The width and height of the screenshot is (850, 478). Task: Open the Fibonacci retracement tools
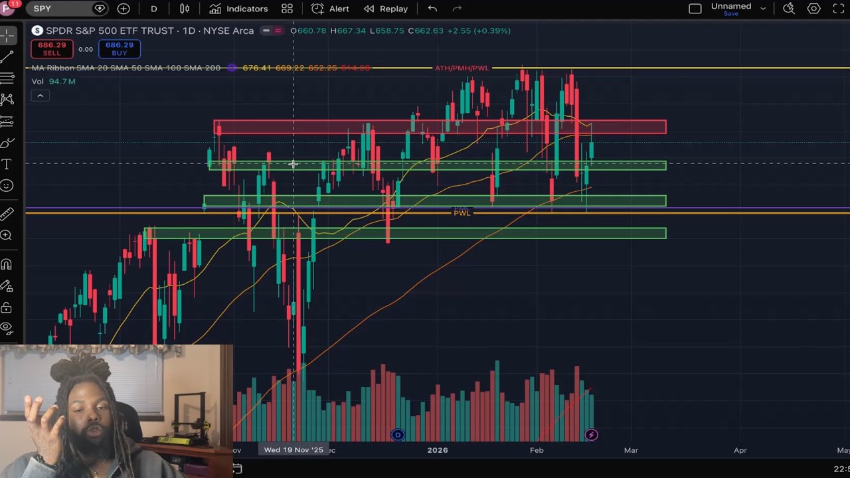pyautogui.click(x=7, y=78)
